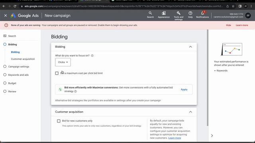Screen dimensions: 255x143
Task: Collapse the Customer acquisition card chevron
Action: 190,112
